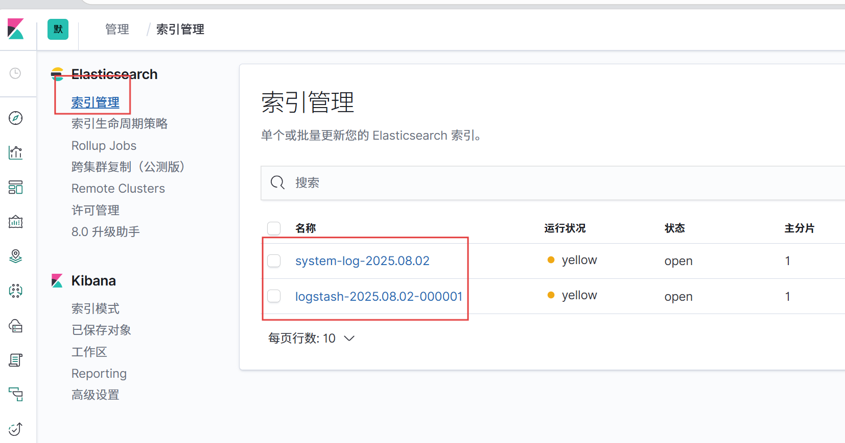The height and width of the screenshot is (443, 845).
Task: Open Uptime icon at sidebar bottom
Action: click(x=16, y=429)
